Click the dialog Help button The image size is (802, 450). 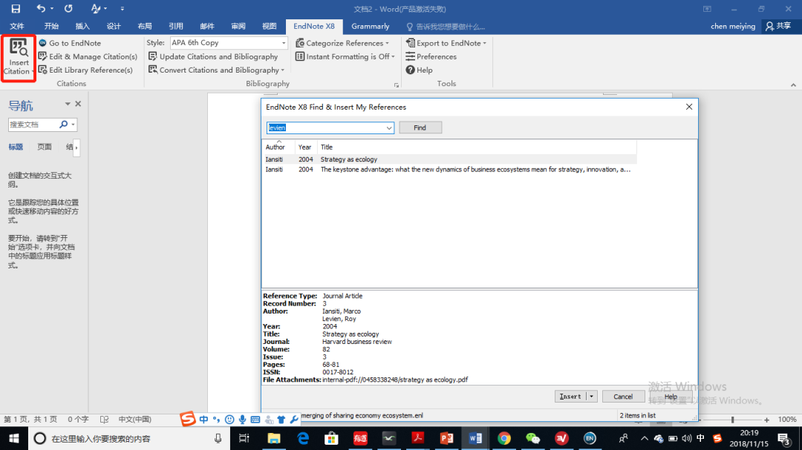(x=671, y=397)
